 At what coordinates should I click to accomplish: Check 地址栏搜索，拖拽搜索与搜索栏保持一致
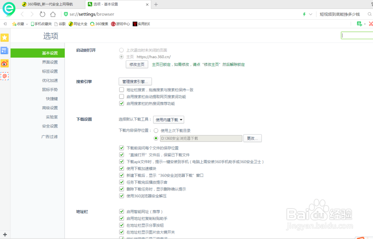tap(122, 89)
